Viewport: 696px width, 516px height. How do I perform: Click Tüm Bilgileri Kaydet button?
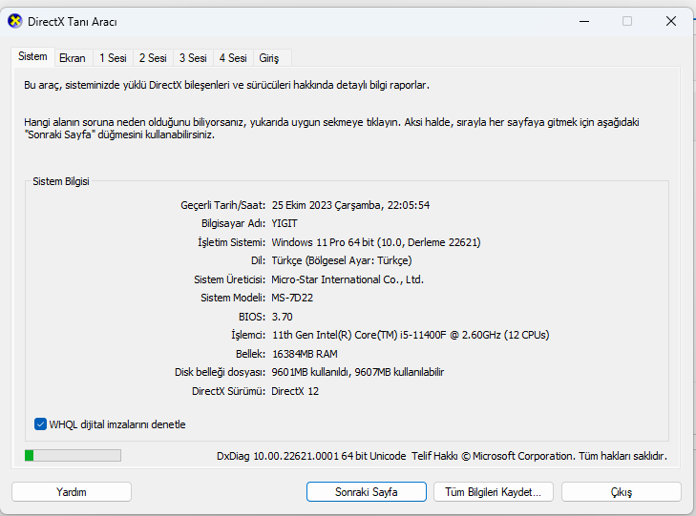pos(494,492)
